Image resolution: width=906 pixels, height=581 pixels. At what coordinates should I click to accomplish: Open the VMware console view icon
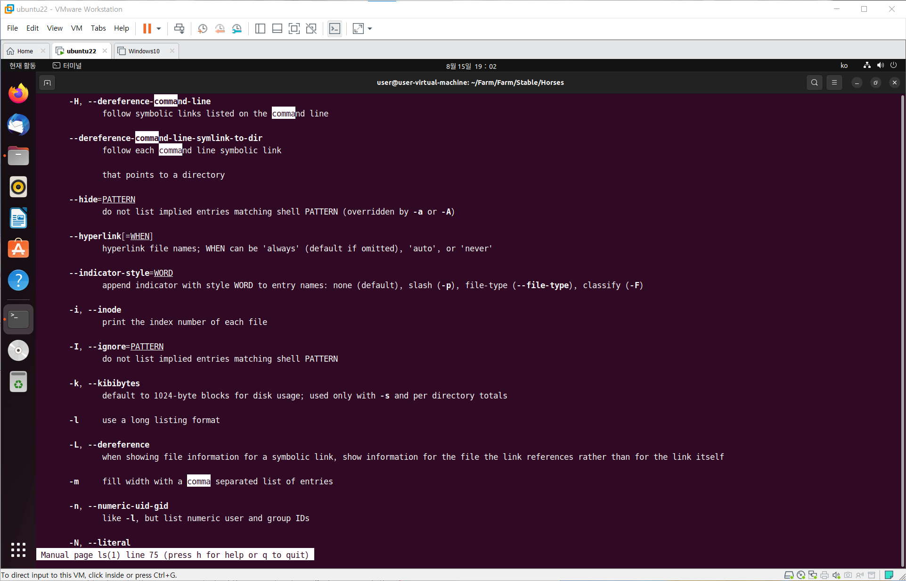tap(335, 29)
